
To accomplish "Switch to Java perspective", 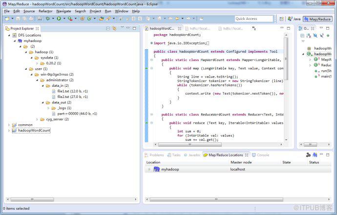I will (x=294, y=19).
